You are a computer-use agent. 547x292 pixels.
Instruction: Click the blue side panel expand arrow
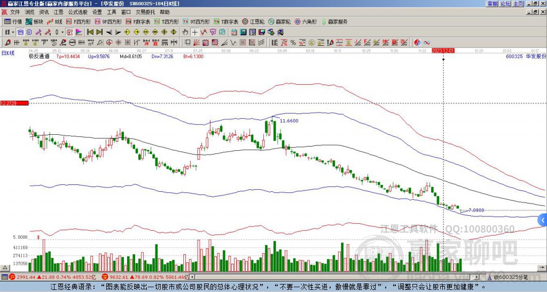click(x=543, y=220)
